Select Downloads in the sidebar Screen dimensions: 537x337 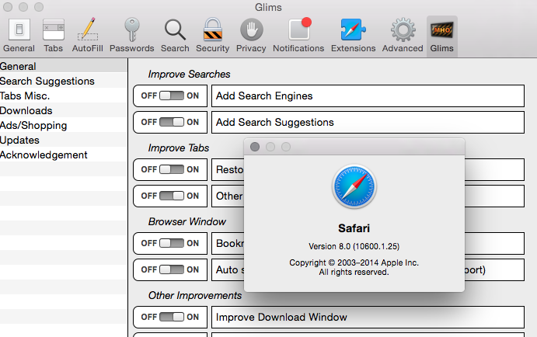click(64, 110)
